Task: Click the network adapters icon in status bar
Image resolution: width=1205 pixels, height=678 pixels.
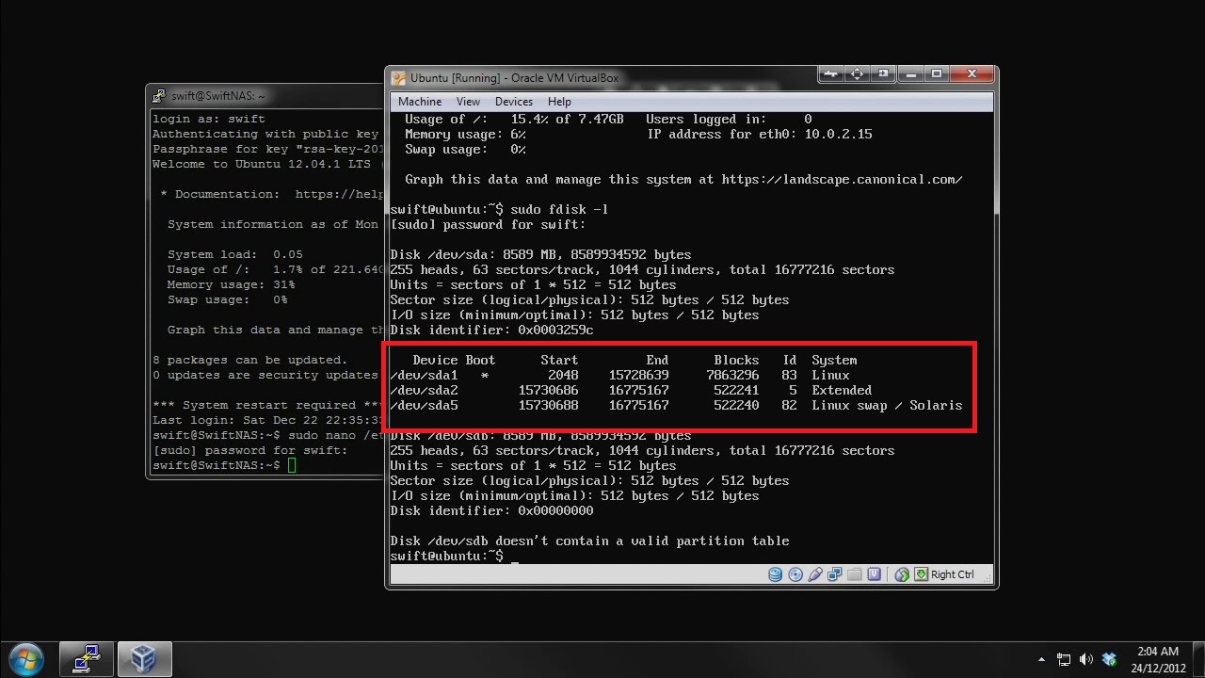Action: (835, 574)
